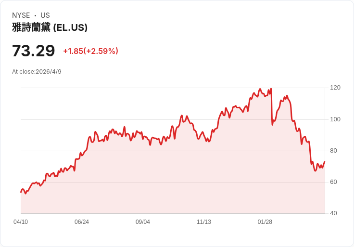354x247 pixels.
Task: Click the 雅詩蘭黛 (EL.US) stock title
Action: click(x=50, y=28)
